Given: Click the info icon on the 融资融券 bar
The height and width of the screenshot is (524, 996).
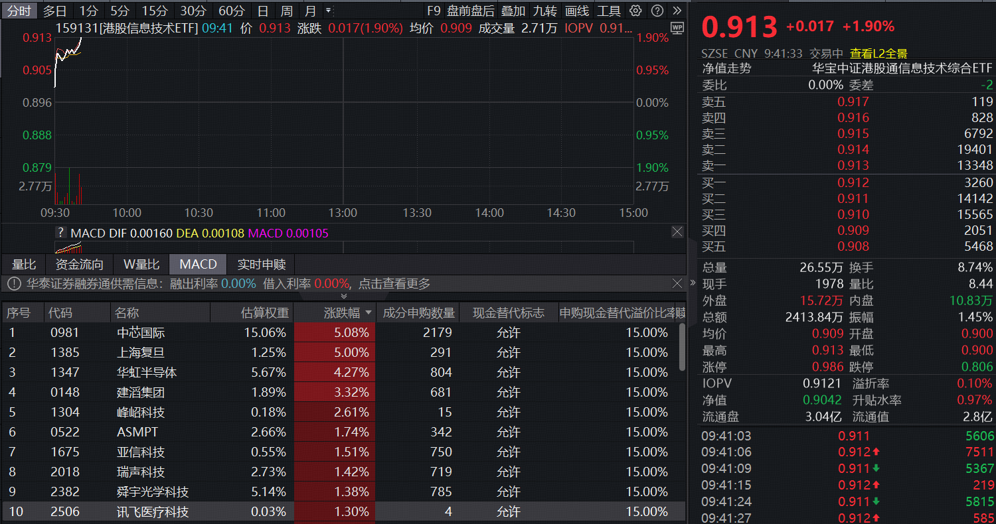Looking at the screenshot, I should click(13, 283).
